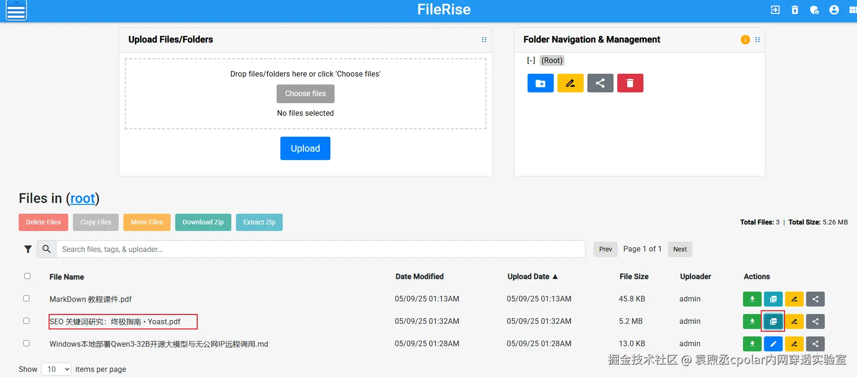Sort by the Upload Date column header

pos(533,277)
